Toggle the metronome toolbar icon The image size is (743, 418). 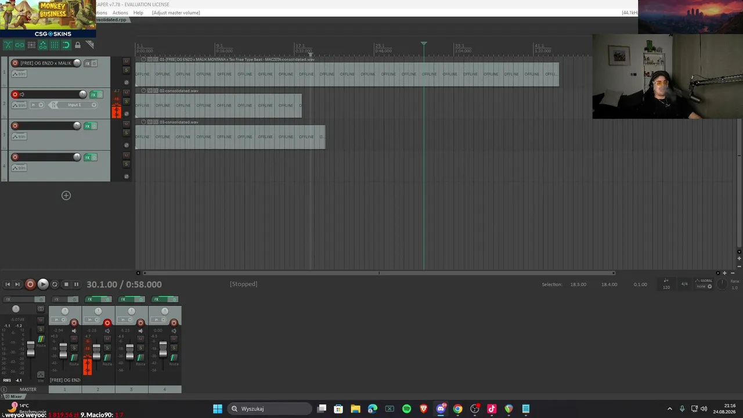tap(90, 45)
